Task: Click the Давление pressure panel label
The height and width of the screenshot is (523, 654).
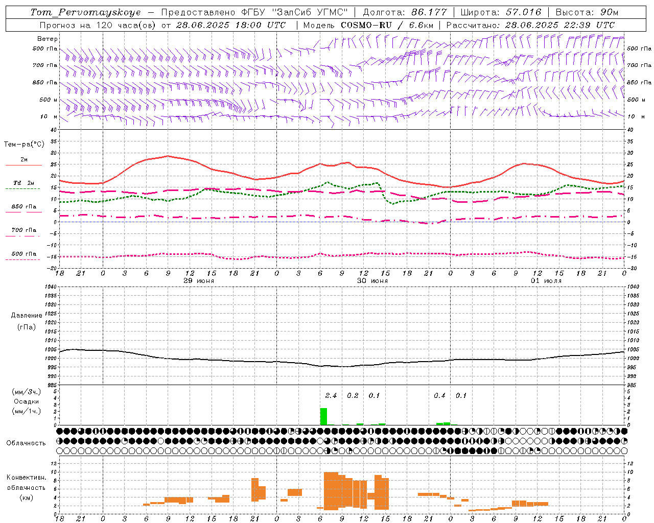Action: click(x=27, y=316)
